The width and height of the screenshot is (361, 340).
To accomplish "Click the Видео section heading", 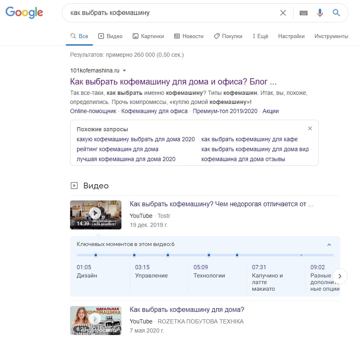I will tap(96, 186).
